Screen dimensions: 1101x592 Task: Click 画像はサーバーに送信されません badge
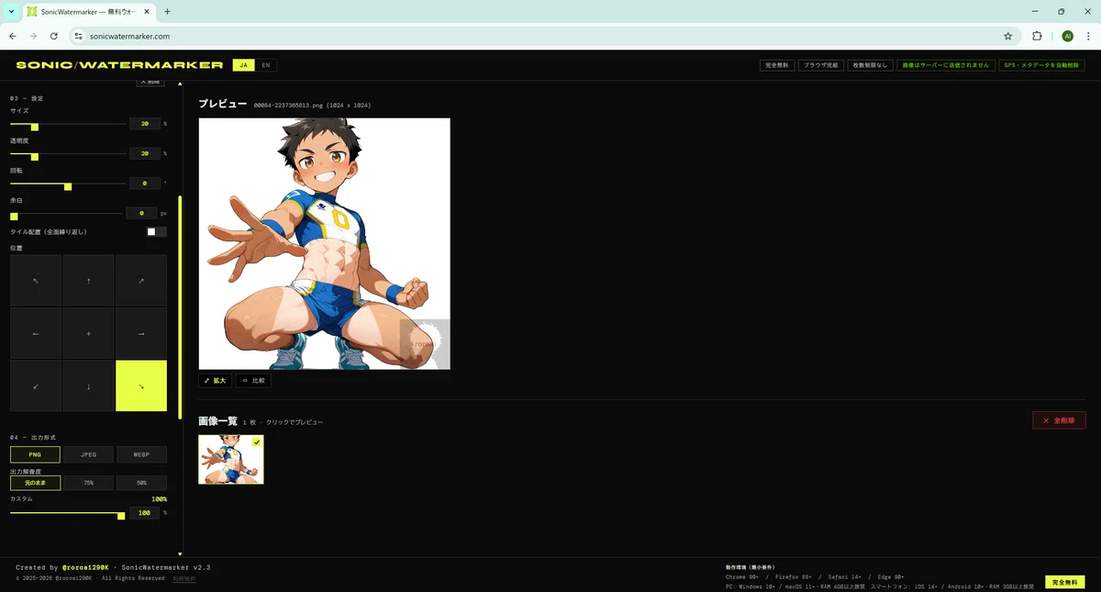[x=946, y=65]
